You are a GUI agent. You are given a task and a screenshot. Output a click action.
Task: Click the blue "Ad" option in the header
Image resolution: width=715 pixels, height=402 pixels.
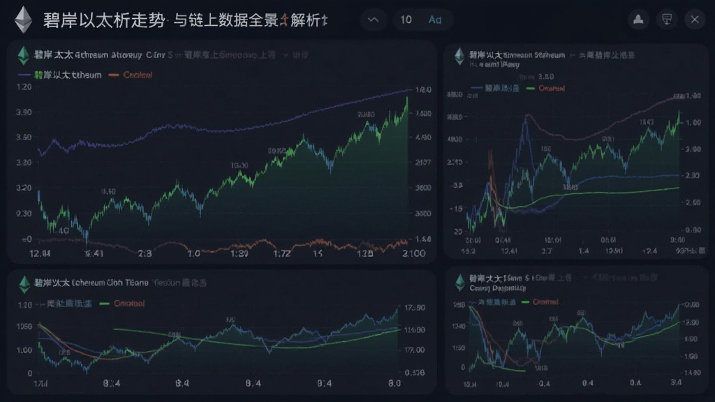[x=434, y=20]
